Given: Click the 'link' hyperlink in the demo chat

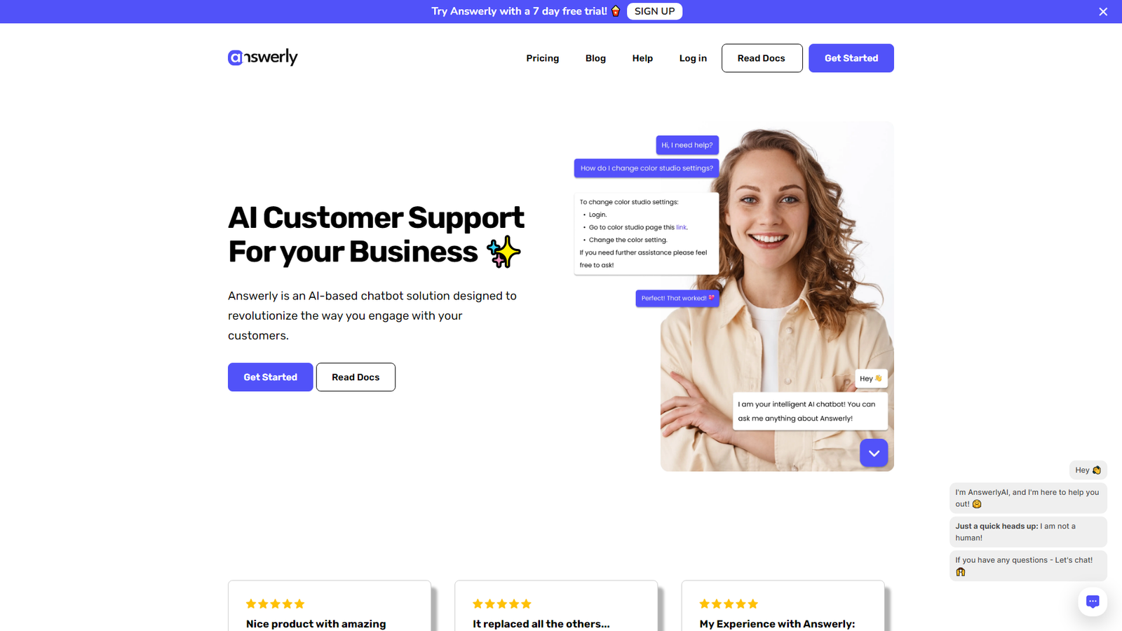Looking at the screenshot, I should click(x=681, y=227).
